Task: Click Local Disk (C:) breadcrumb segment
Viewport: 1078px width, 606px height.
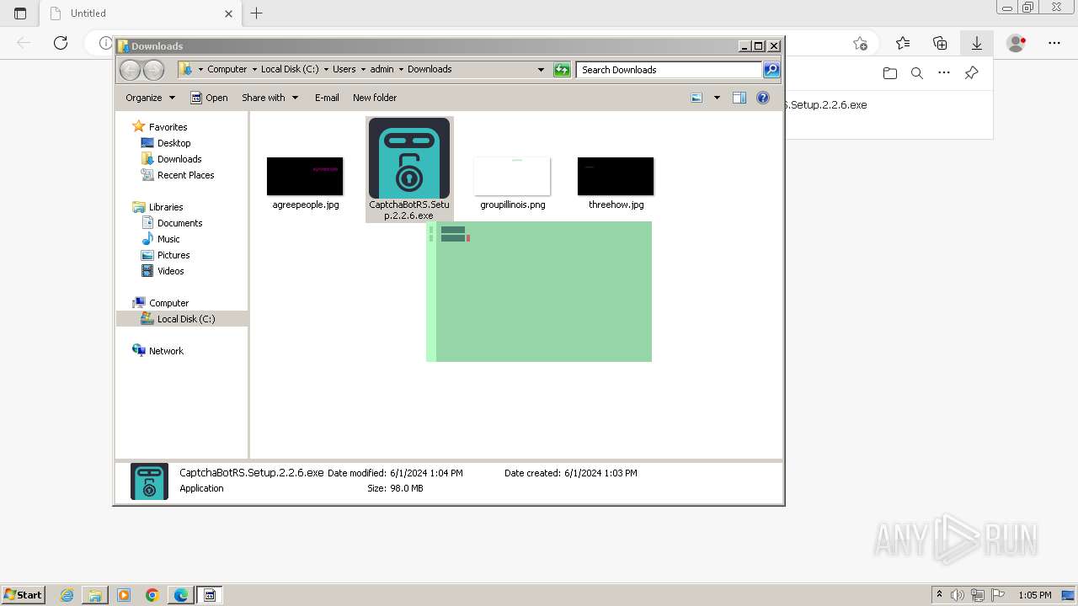Action: [x=290, y=70]
